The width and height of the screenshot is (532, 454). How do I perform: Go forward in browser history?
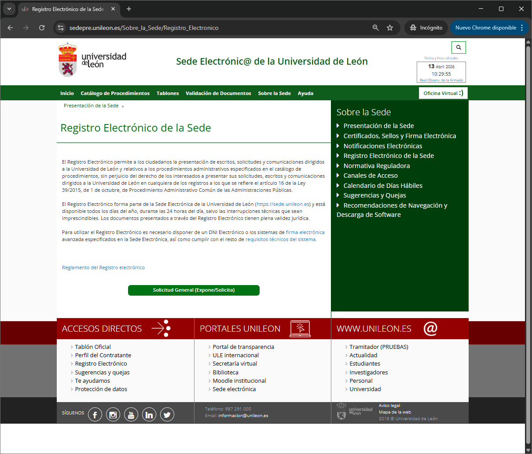(x=26, y=28)
